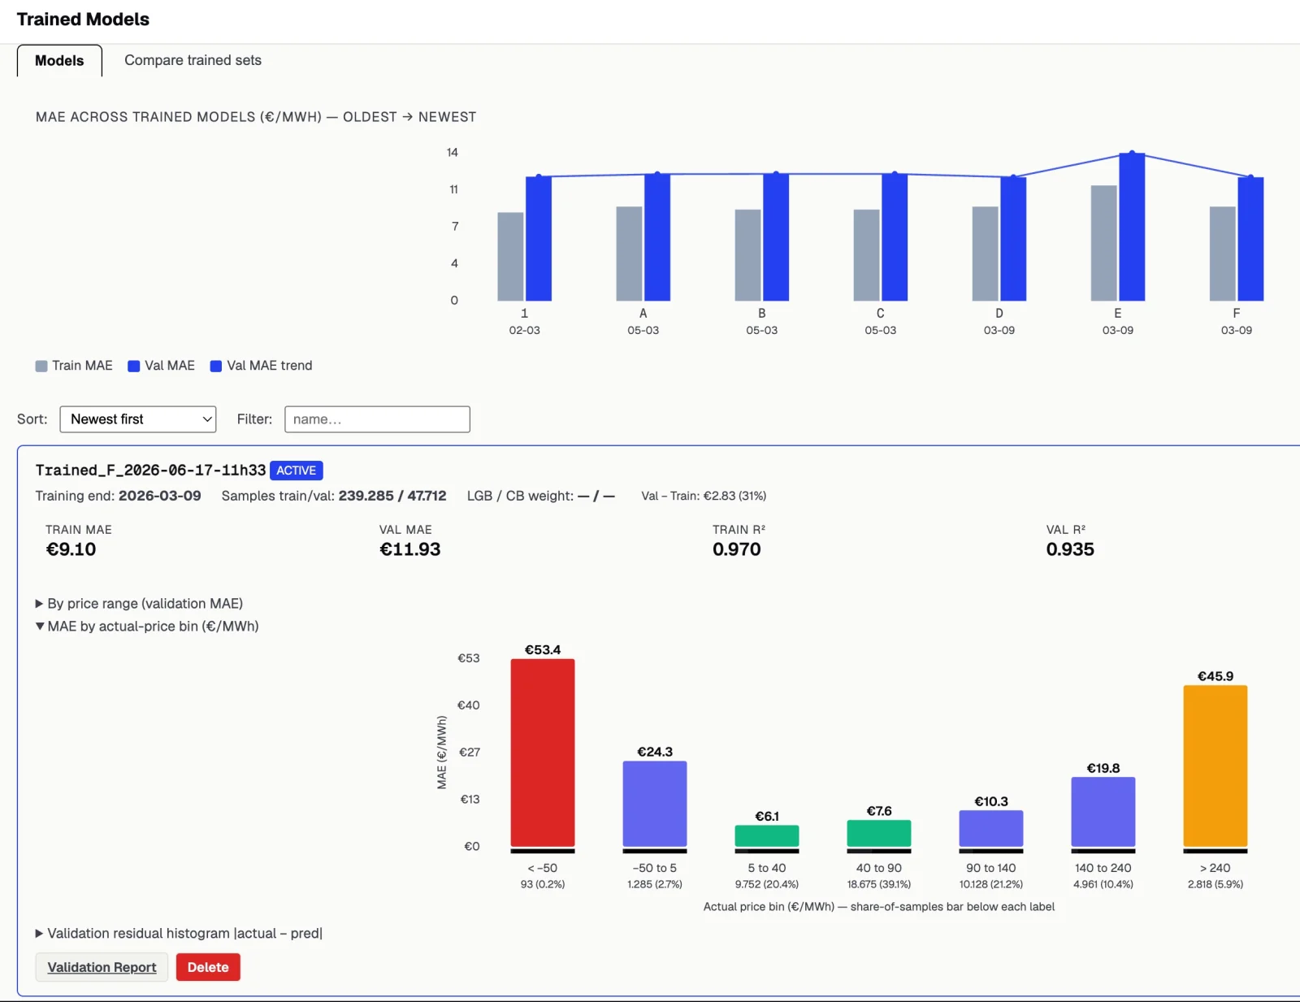Click the ACTIVE badge on Trained_F model
The width and height of the screenshot is (1300, 1002).
(x=297, y=471)
